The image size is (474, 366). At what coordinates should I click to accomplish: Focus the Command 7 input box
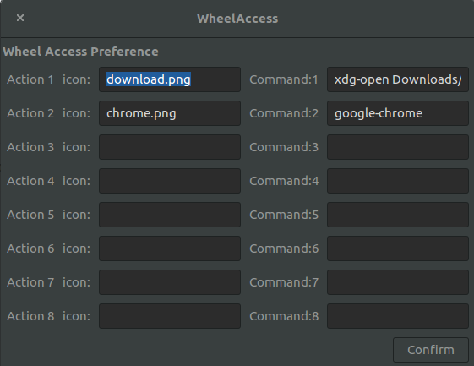[x=398, y=283]
